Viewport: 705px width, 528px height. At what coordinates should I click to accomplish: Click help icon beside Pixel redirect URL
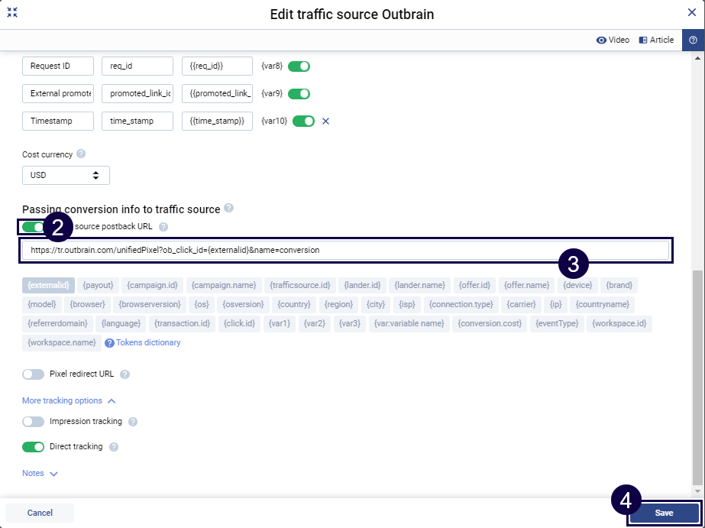(125, 374)
